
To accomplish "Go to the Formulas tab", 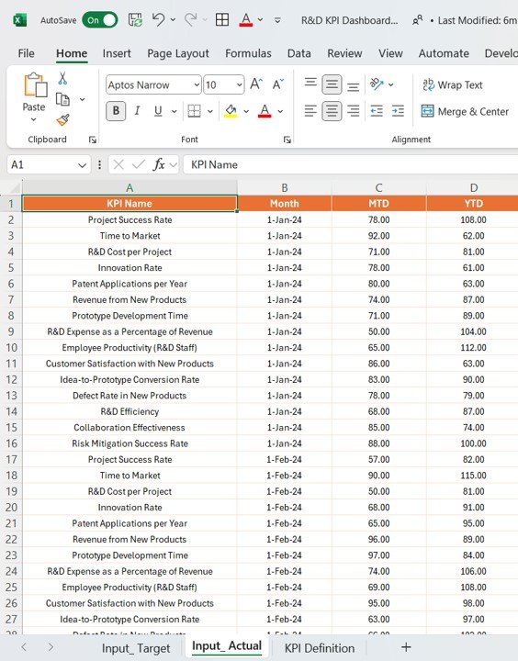I will click(x=248, y=53).
